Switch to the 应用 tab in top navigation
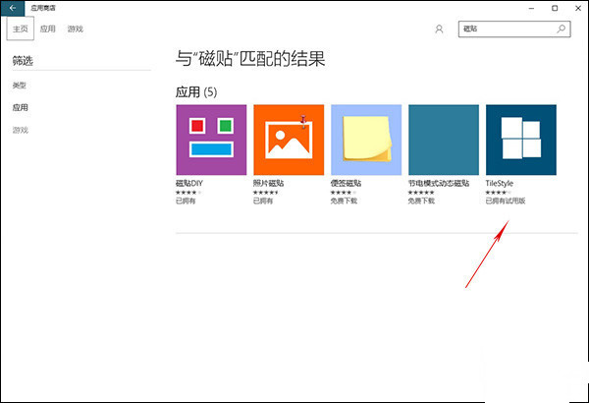This screenshot has height=403, width=589. coord(48,29)
